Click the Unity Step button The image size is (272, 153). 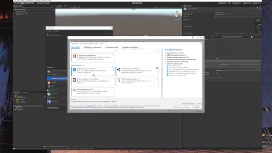point(141,3)
